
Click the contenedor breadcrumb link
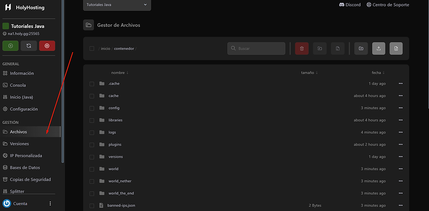124,48
